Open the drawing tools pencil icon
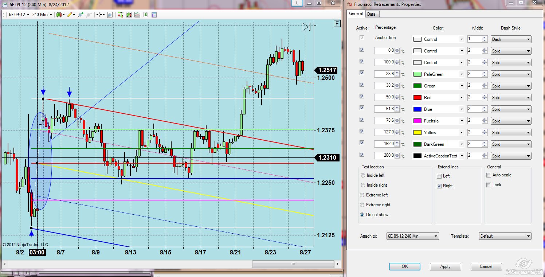The image size is (545, 277). [70, 15]
